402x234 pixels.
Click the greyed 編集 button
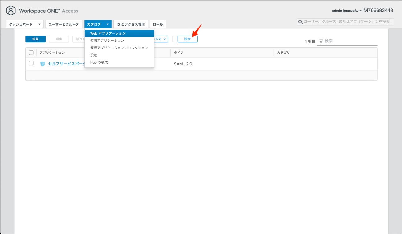click(x=59, y=39)
